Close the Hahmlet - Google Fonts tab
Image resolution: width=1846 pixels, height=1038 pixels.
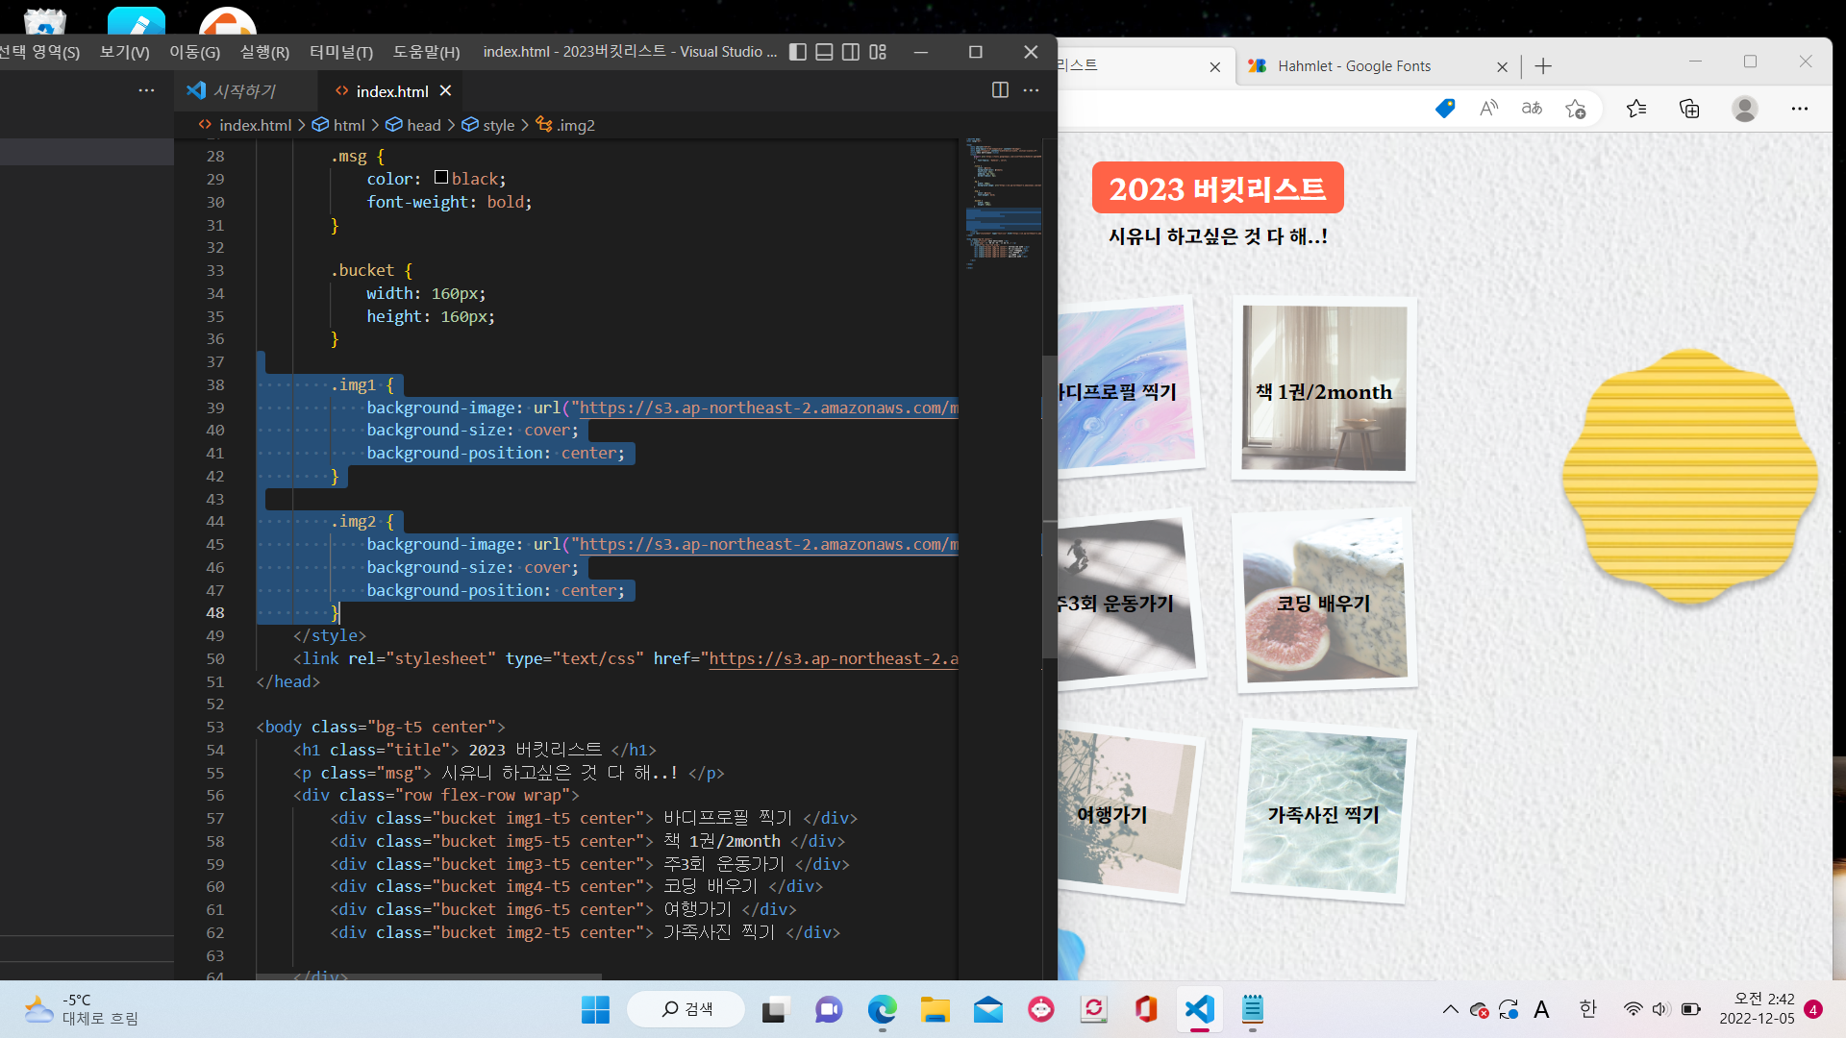[x=1502, y=66]
